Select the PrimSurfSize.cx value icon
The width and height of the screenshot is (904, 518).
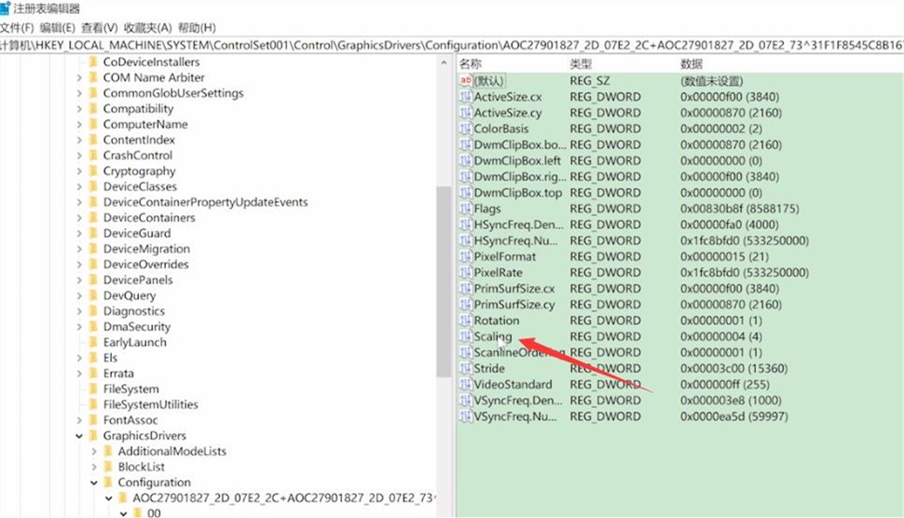tap(465, 289)
